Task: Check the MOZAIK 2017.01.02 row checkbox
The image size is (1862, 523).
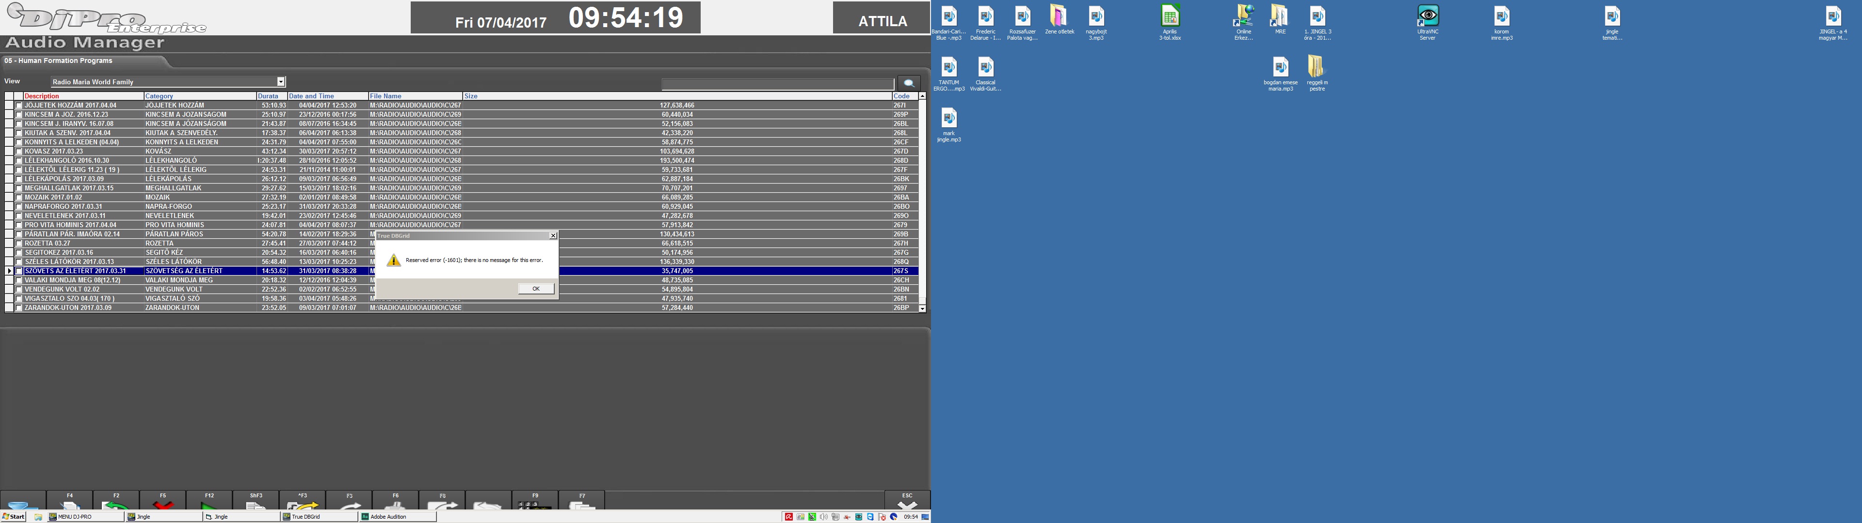Action: (x=19, y=198)
